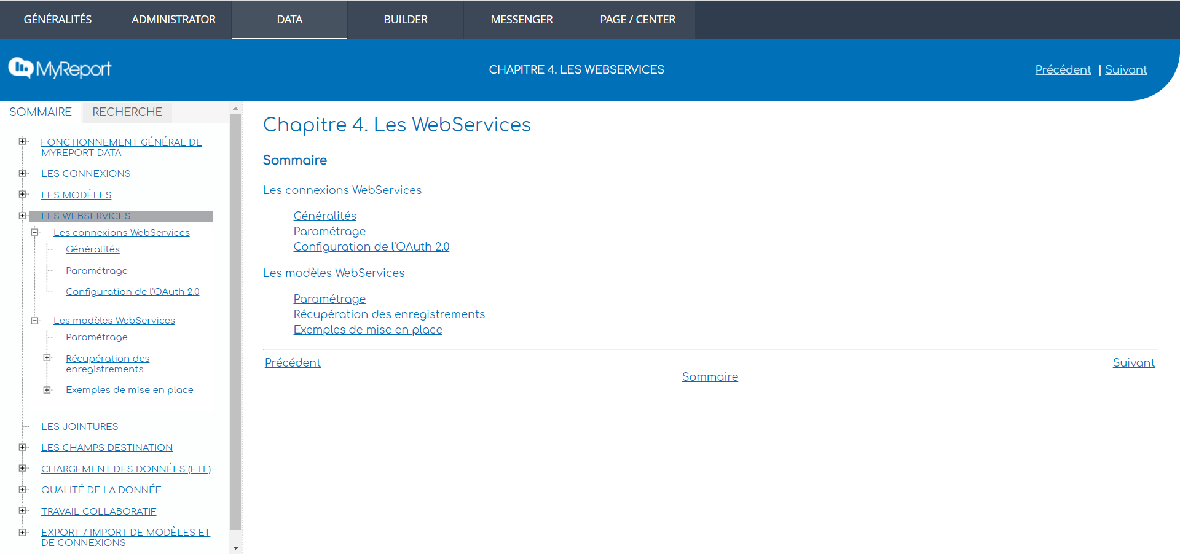This screenshot has height=554, width=1180.
Task: Expand the Travail Collaboratif node
Action: point(23,511)
